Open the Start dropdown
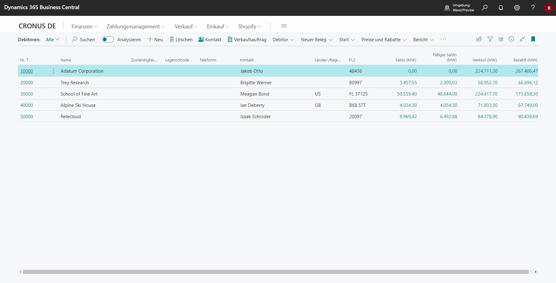The image size is (556, 283). [347, 39]
